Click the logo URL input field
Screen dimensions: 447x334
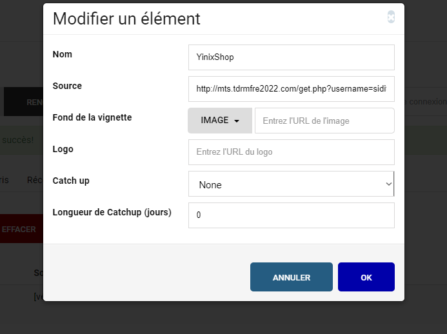[x=291, y=152]
